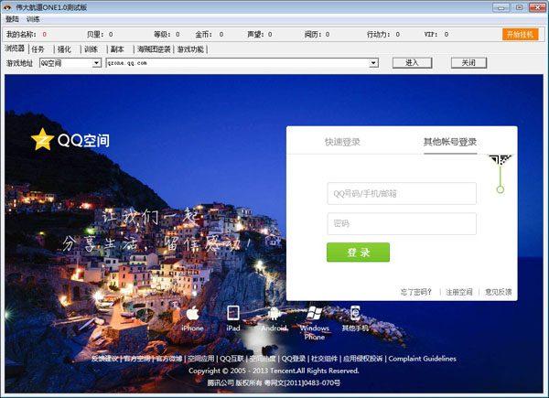Open the 空间应用 footer link

pyautogui.click(x=201, y=359)
